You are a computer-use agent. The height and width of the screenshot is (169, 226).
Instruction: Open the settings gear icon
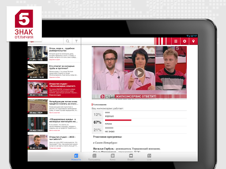(185, 41)
